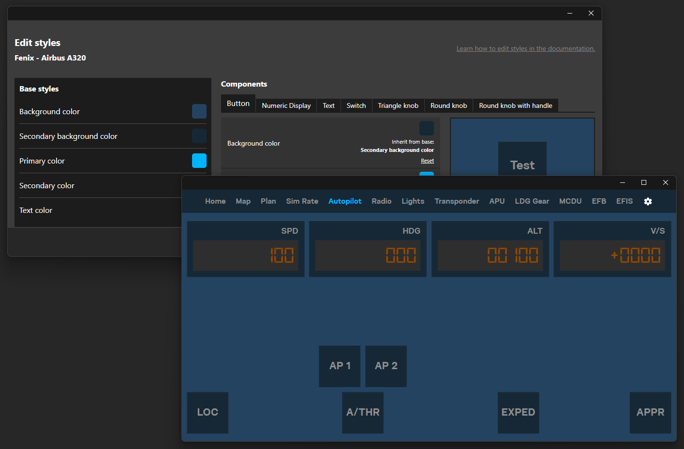Pick the Primary color swatch

(x=199, y=161)
